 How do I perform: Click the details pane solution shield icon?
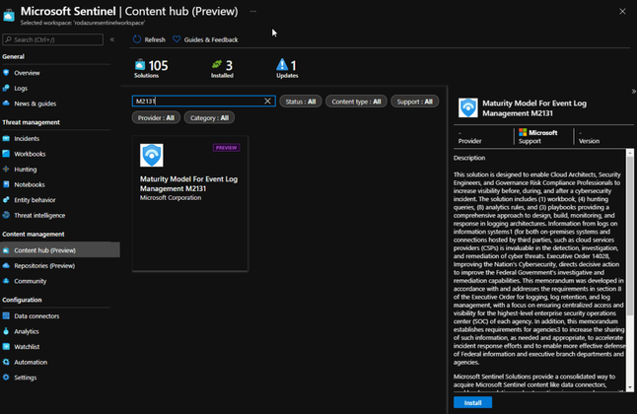468,107
